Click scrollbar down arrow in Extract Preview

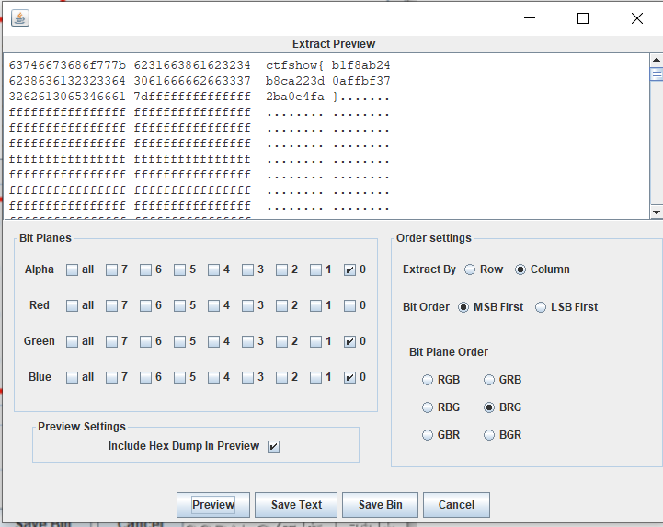[656, 212]
